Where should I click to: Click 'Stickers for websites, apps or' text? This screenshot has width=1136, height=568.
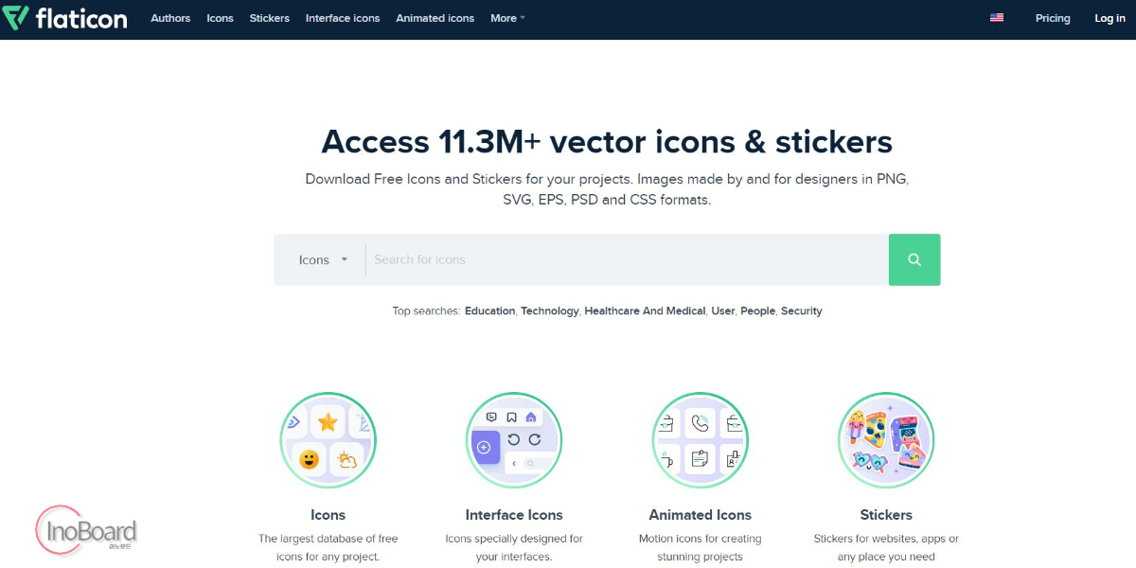pos(886,539)
